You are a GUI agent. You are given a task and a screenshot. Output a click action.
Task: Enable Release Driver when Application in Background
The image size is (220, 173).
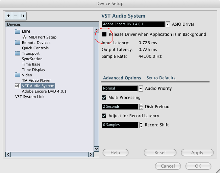point(104,34)
